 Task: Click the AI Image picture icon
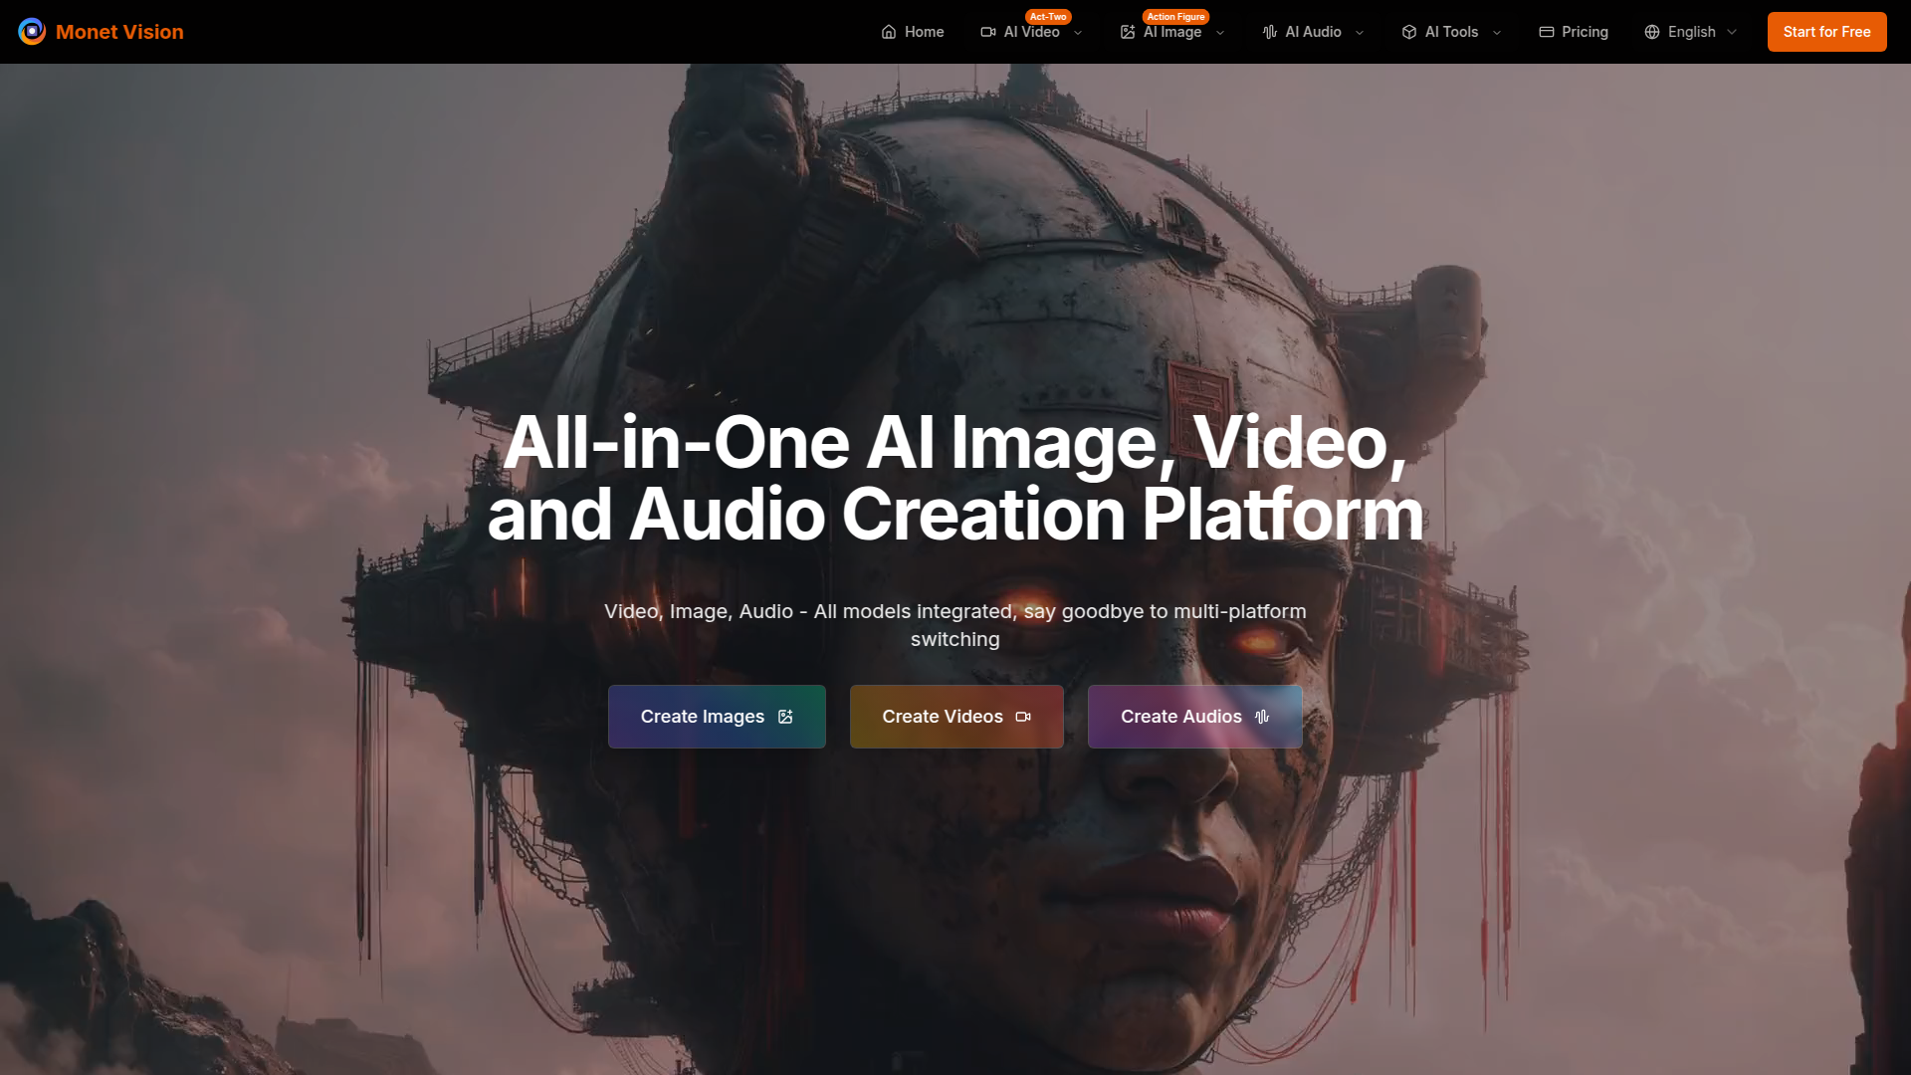coord(1128,32)
